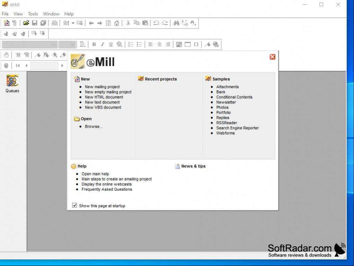Open the Search Engine Reporter sample
354x266 pixels.
point(238,128)
